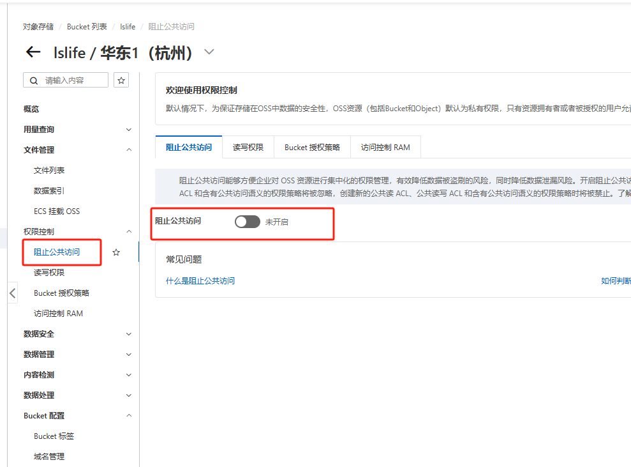
Task: Expand the 数据安全 sidebar section
Action: [x=128, y=334]
